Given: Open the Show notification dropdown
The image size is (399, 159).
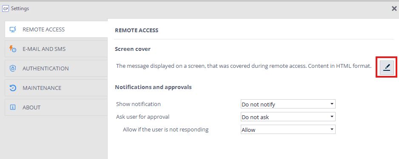Looking at the screenshot, I should (288, 104).
